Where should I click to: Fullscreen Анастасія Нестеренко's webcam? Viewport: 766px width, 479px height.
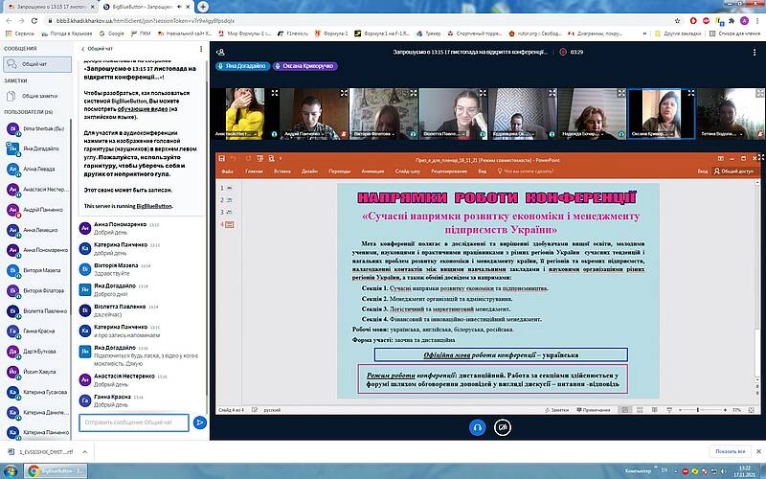pos(275,93)
